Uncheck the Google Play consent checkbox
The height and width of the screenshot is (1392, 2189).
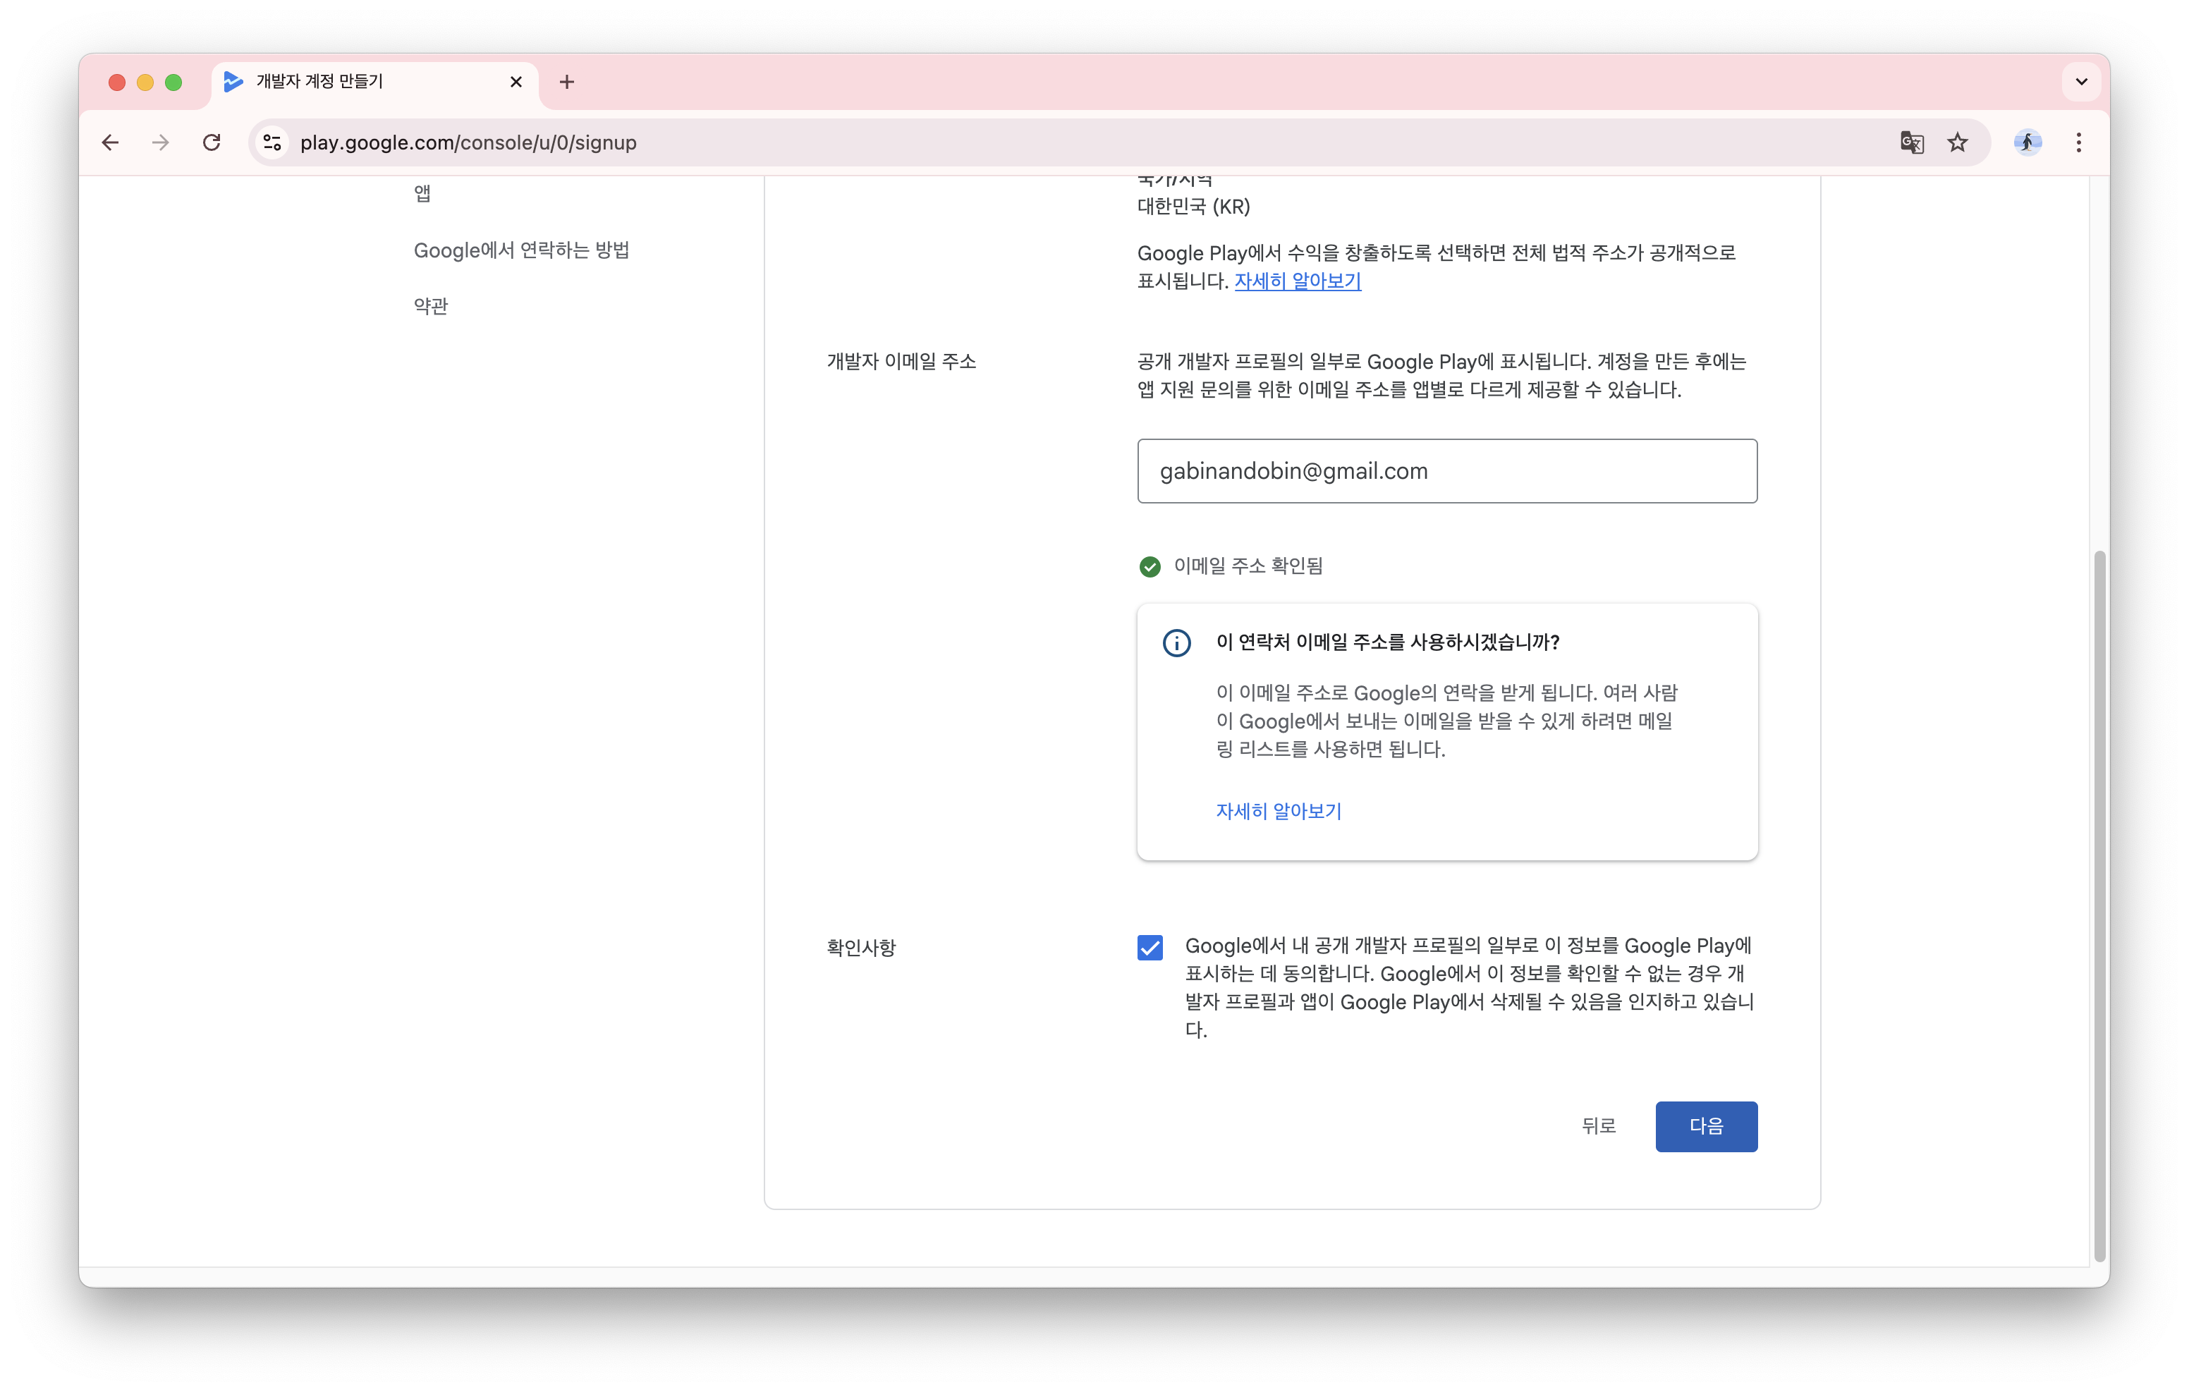[x=1149, y=948]
